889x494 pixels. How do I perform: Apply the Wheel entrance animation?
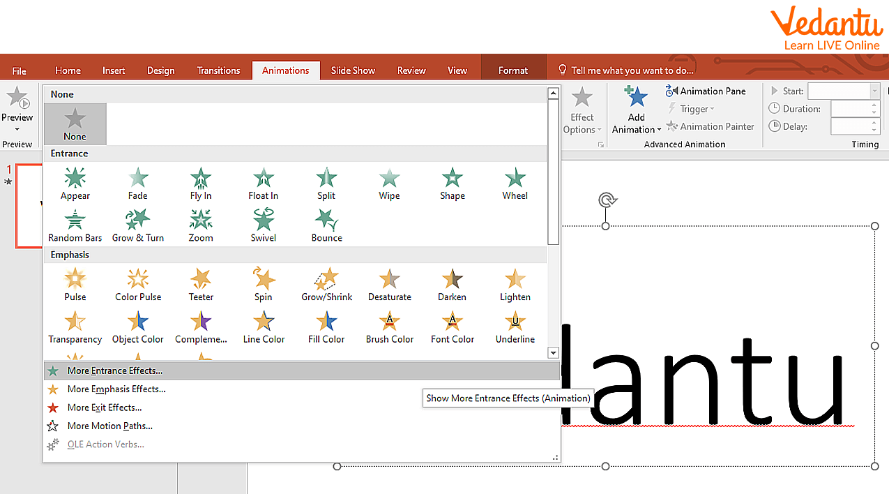pos(515,184)
